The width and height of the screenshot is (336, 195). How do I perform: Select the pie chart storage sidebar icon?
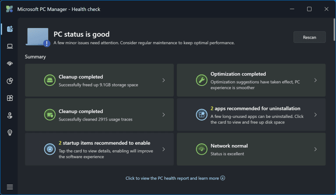tap(10, 81)
